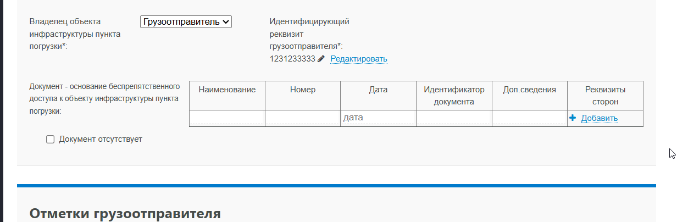The height and width of the screenshot is (222, 677).
Task: Focus the Идентификатор документа input cell
Action: 454,118
